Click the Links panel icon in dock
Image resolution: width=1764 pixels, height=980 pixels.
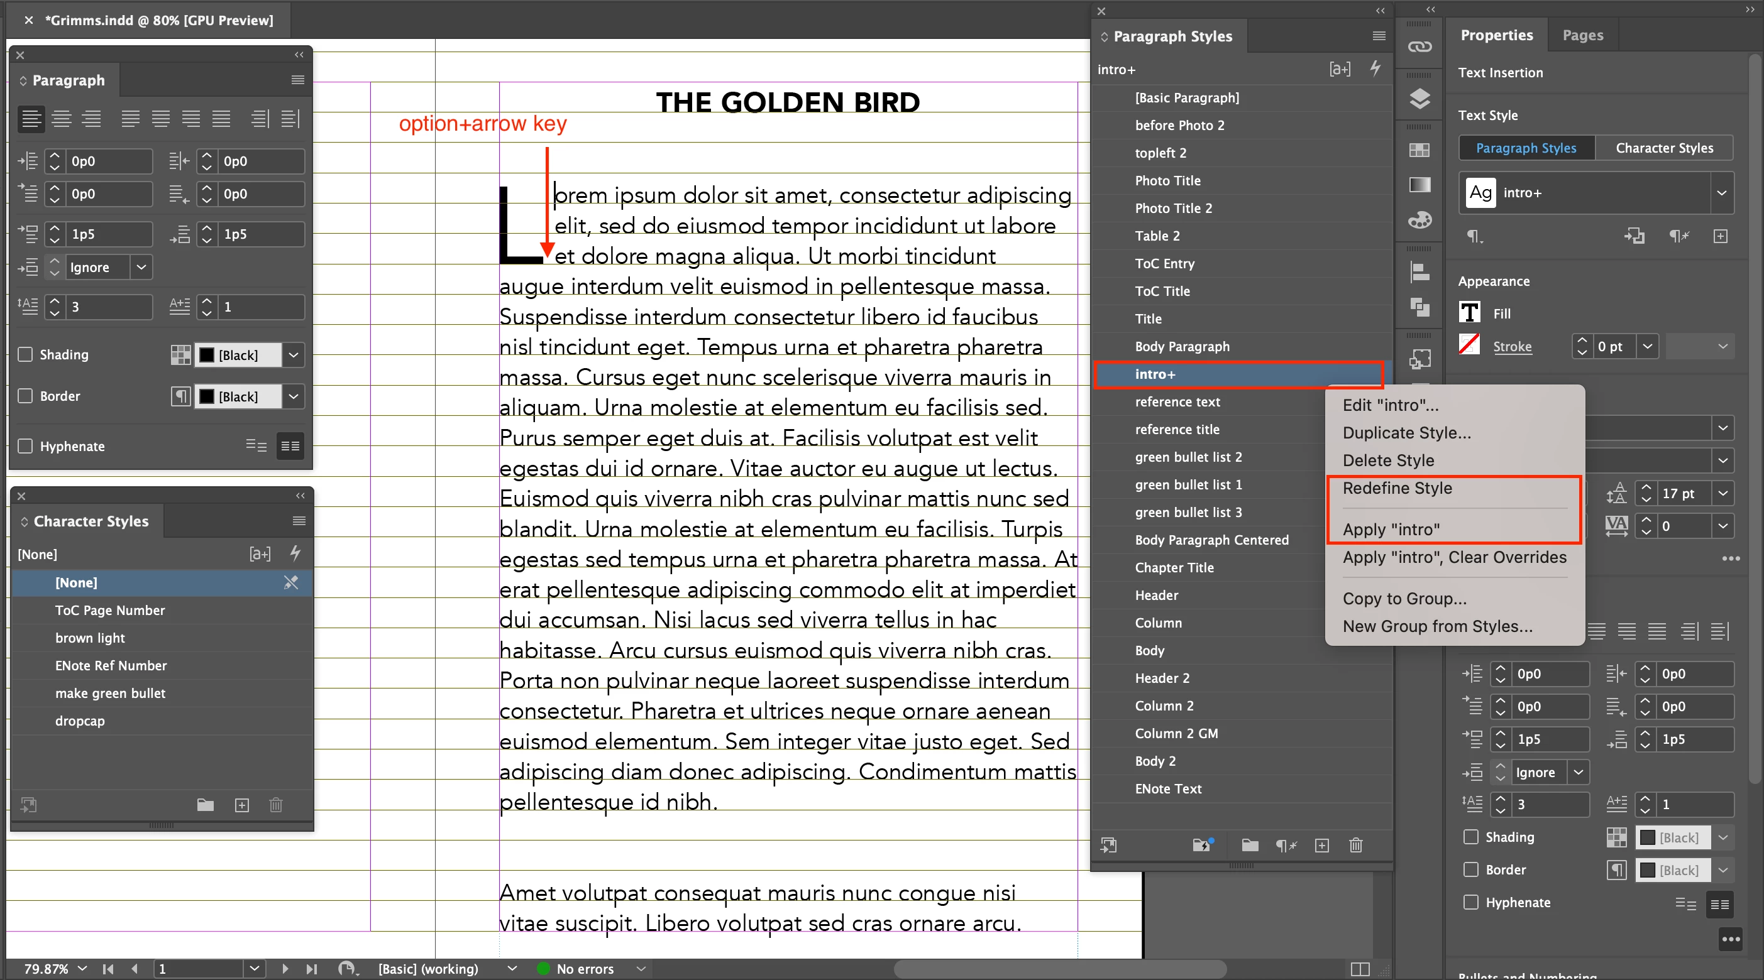(1419, 47)
